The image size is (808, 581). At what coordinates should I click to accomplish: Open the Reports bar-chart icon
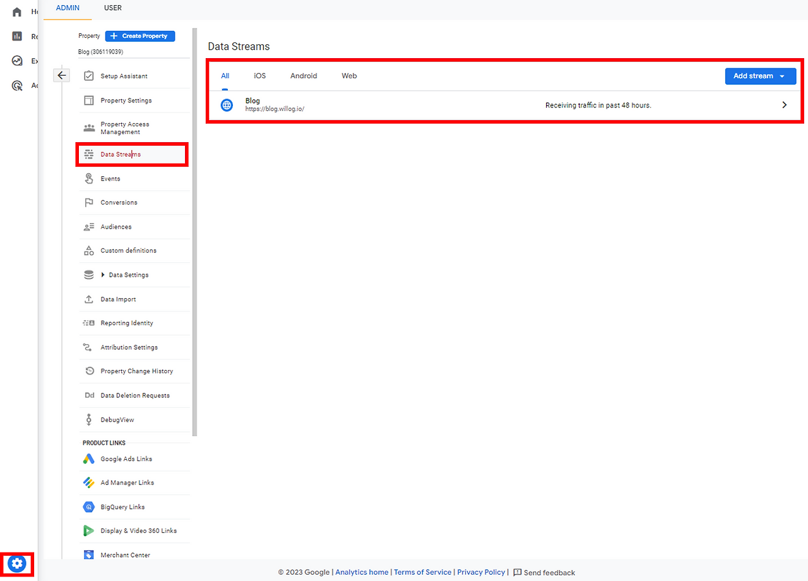tap(17, 37)
